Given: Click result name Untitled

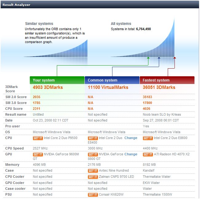Looking at the screenshot, I should (x=38, y=115).
